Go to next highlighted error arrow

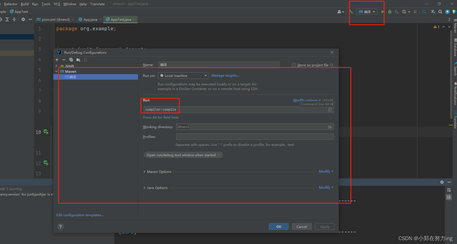click(449, 27)
